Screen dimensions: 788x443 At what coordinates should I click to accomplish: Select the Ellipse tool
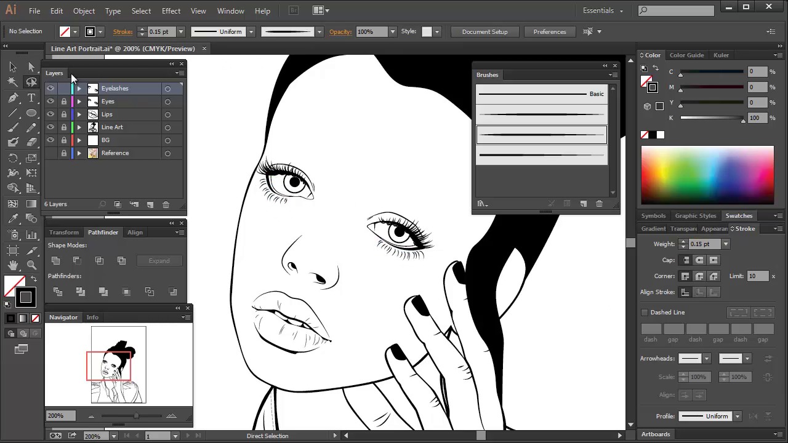pos(31,113)
